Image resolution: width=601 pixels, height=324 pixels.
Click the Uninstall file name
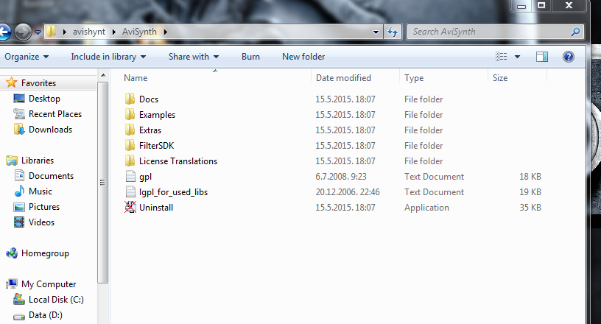point(156,208)
